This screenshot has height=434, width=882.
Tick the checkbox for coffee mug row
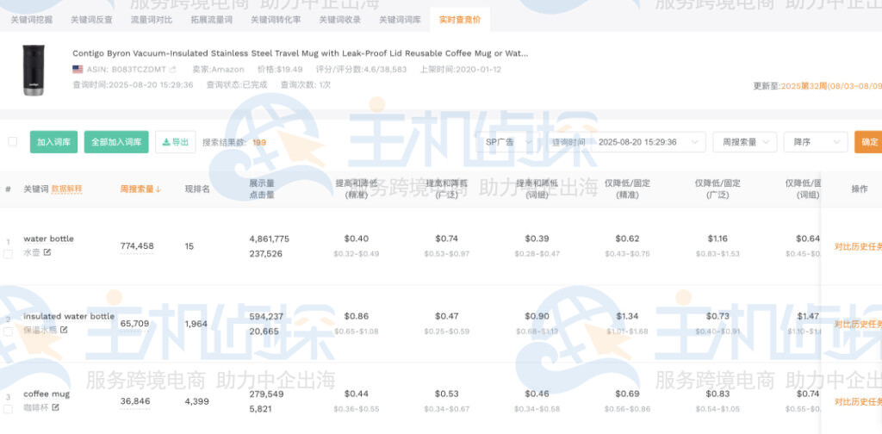click(x=8, y=409)
